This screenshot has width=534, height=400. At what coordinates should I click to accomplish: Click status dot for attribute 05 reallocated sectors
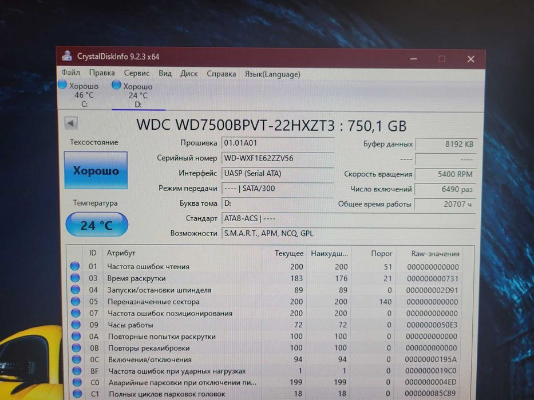76,301
